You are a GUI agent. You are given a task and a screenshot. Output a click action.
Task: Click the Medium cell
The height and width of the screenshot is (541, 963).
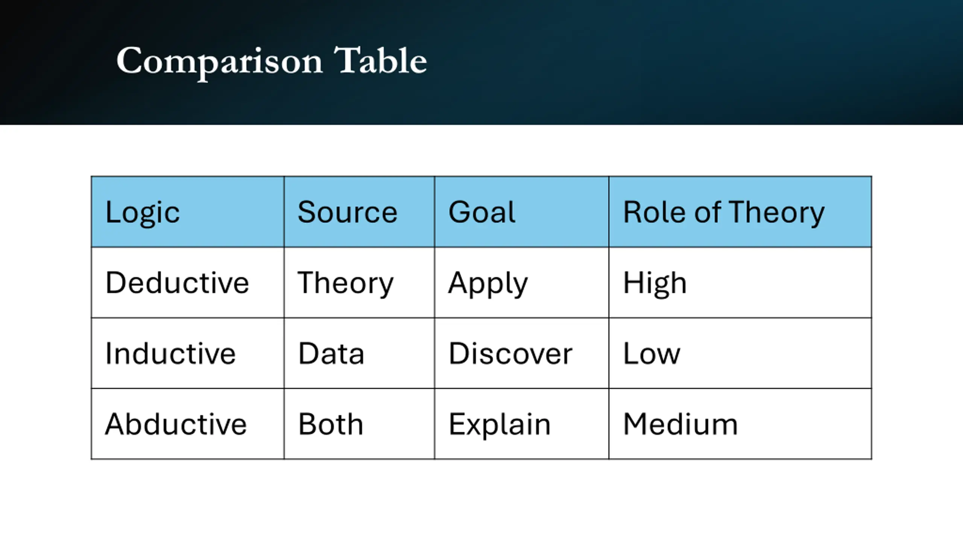740,424
